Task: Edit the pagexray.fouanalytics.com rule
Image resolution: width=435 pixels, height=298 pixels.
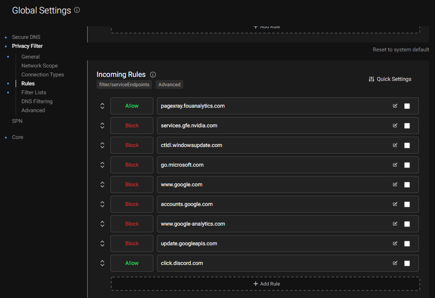Action: tap(395, 106)
